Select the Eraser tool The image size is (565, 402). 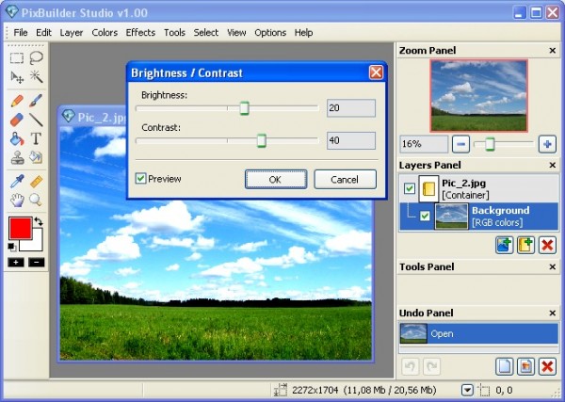[17, 120]
